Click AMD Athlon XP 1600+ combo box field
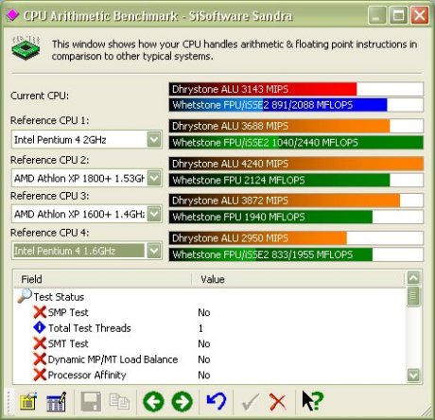The image size is (435, 420). (x=87, y=214)
